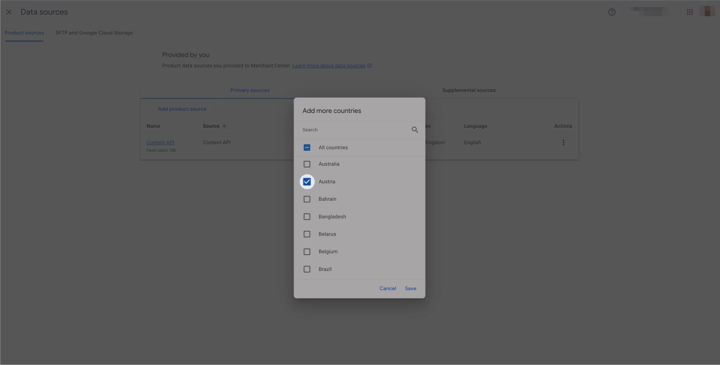Open the account profile avatar
This screenshot has width=720, height=365.
(x=707, y=11)
